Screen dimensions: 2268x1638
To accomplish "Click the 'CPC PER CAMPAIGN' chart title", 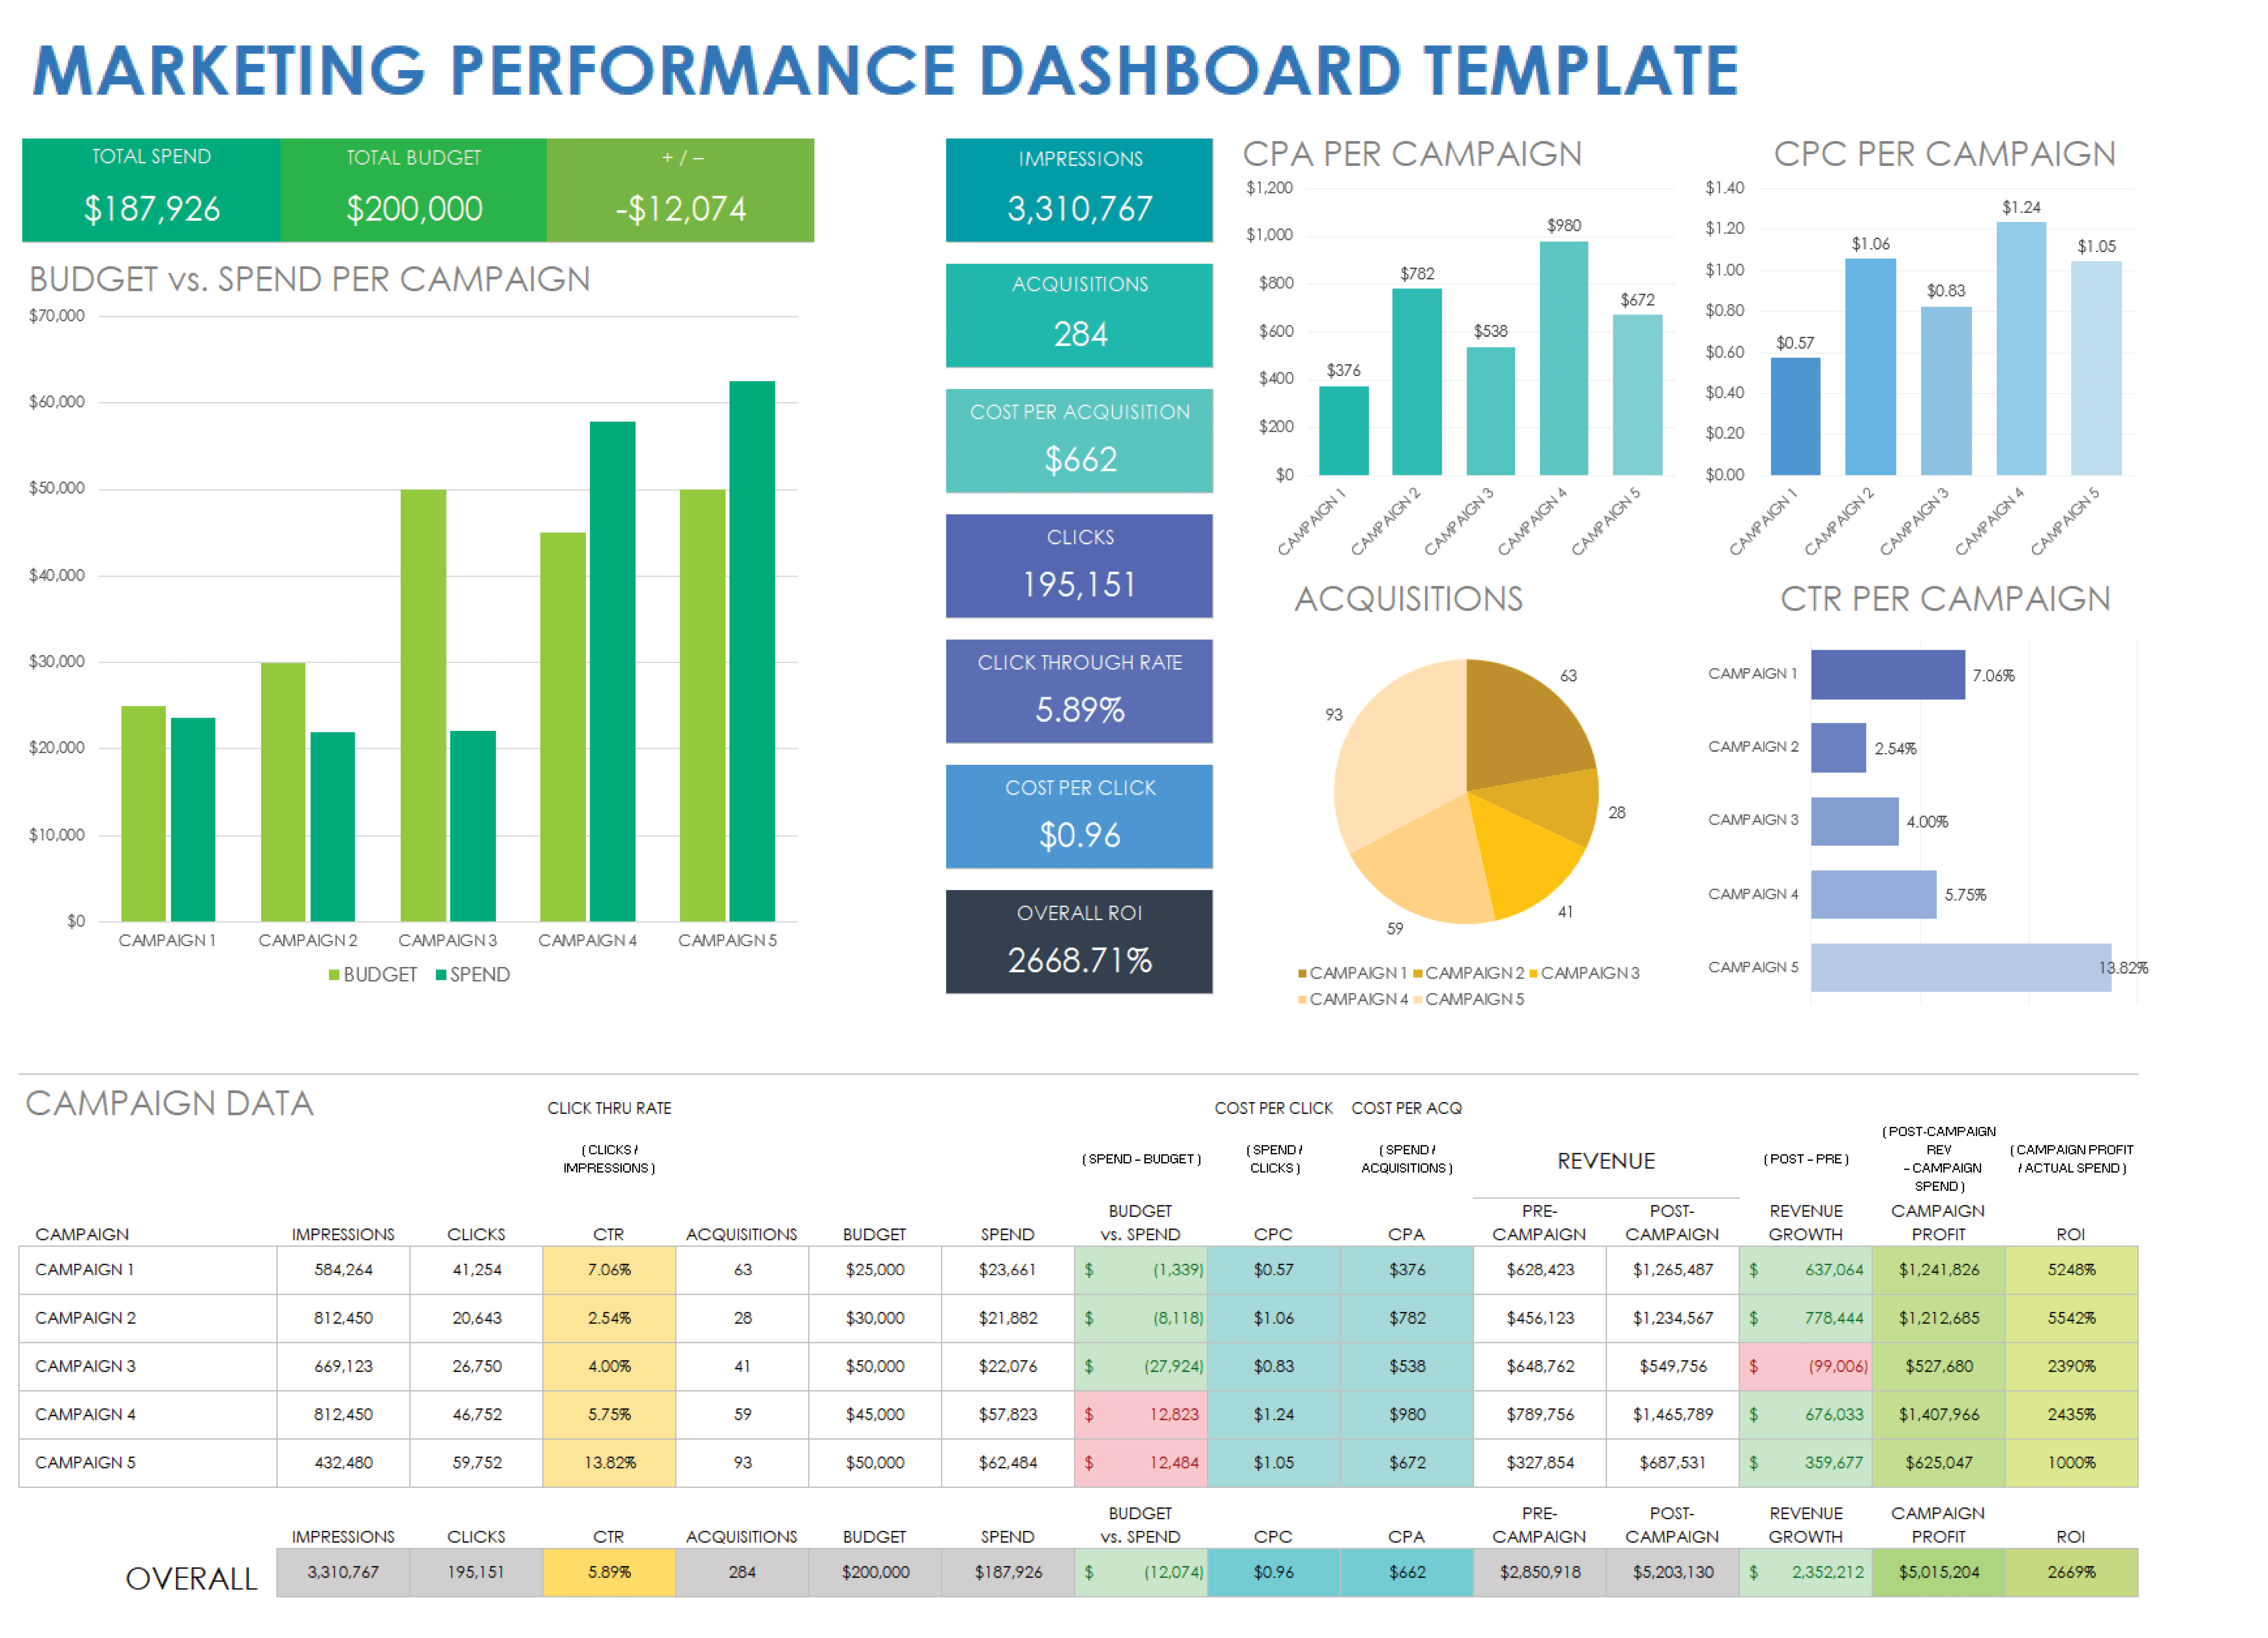I will point(1944,154).
